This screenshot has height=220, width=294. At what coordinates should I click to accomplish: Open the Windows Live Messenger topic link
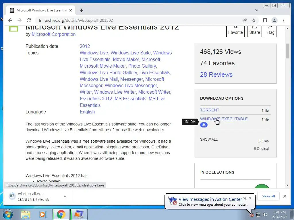click(131, 85)
